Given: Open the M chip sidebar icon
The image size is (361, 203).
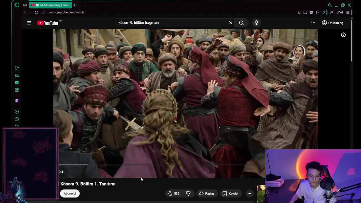Looking at the screenshot, I should tap(17, 90).
